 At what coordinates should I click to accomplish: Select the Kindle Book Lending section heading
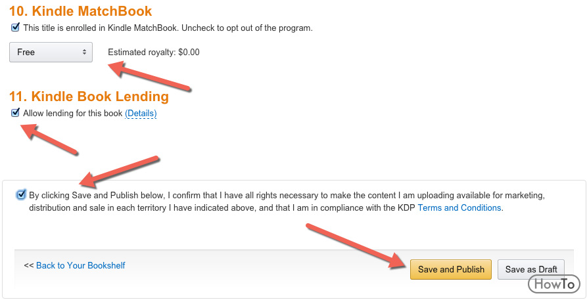[89, 96]
